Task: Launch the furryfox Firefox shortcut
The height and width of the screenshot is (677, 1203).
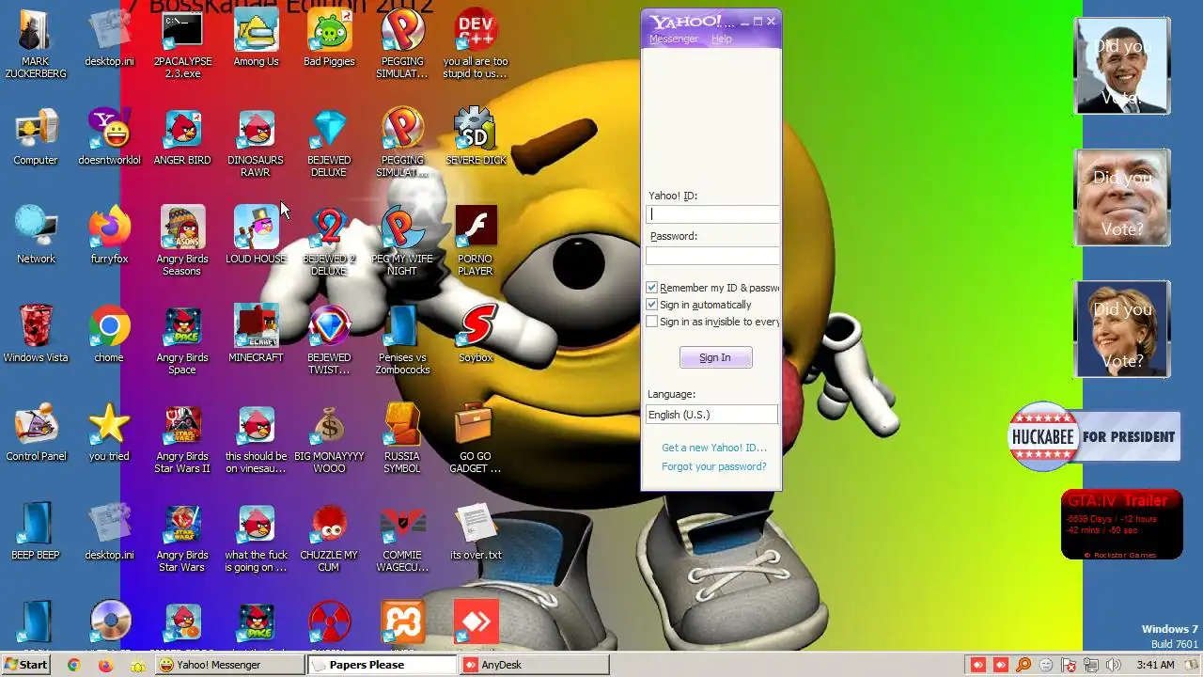Action: tap(109, 236)
